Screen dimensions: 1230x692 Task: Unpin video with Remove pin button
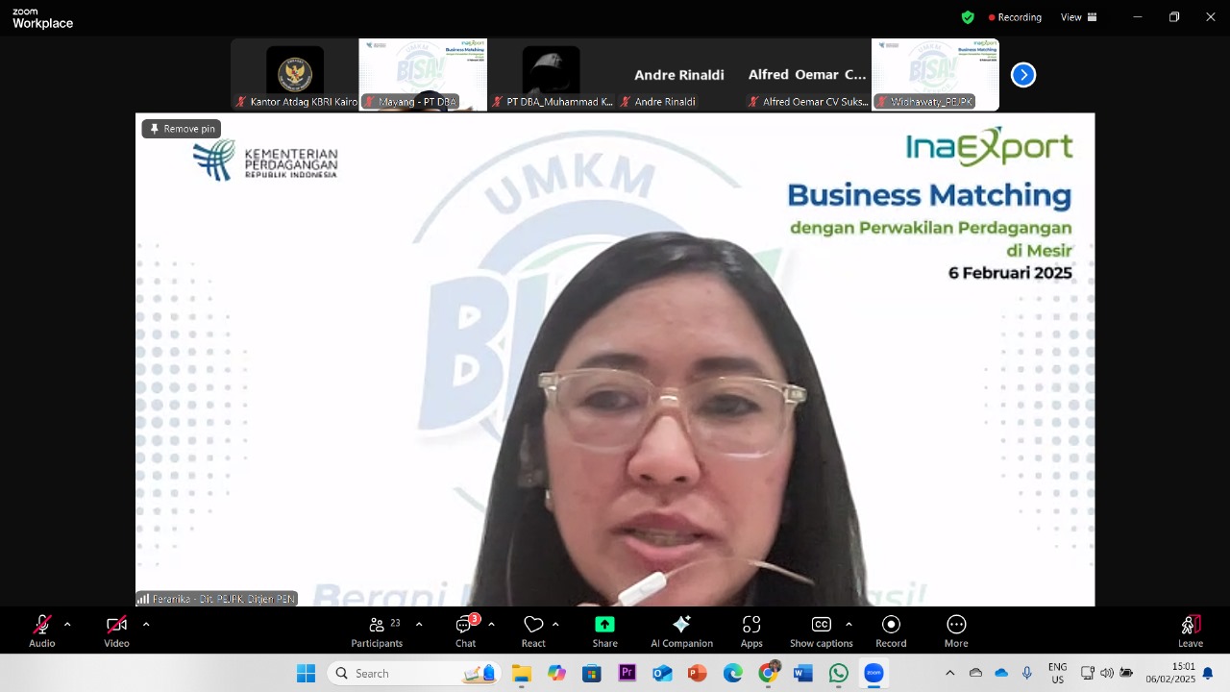pos(182,129)
